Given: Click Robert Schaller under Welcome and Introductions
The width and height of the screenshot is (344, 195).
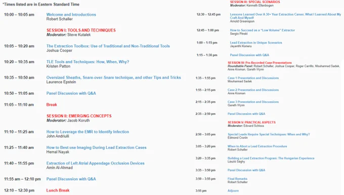Looking at the screenshot, I should coord(60,19).
